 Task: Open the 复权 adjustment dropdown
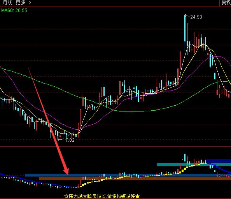coord(226,2)
